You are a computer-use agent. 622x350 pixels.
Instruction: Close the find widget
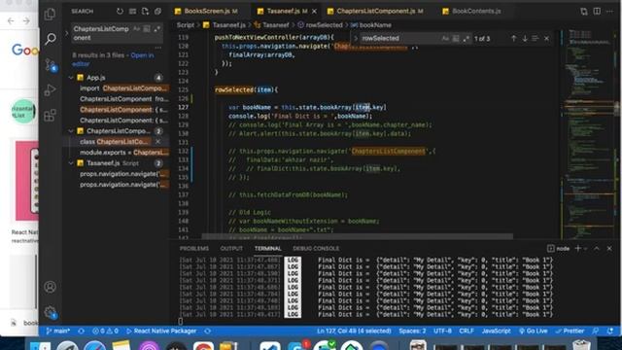point(546,38)
